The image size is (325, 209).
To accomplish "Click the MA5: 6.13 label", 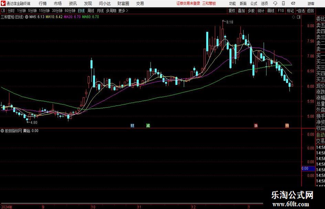I will pos(37,17).
